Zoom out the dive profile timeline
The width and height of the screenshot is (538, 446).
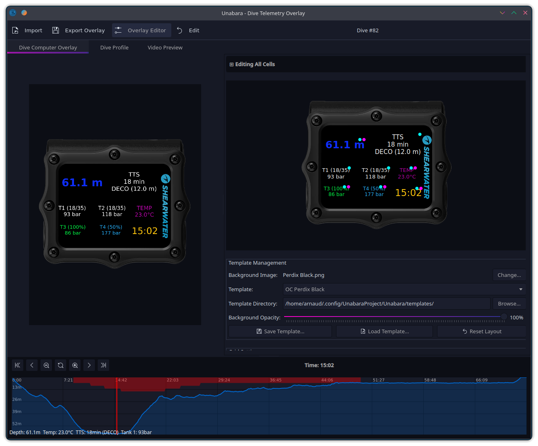(x=46, y=365)
